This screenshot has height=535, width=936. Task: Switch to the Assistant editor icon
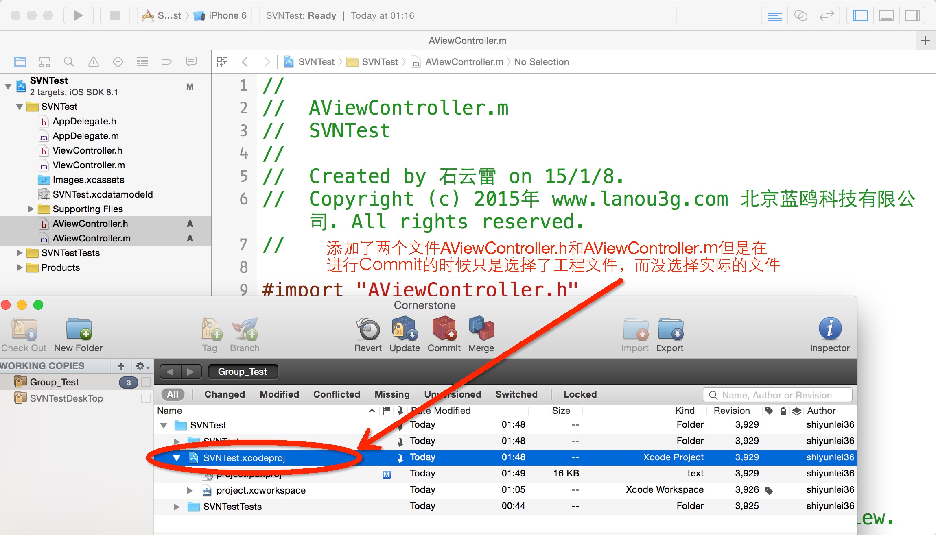point(800,15)
